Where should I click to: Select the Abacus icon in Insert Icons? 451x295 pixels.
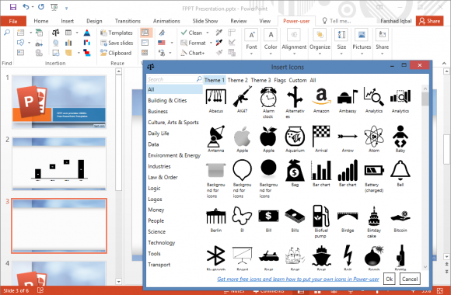click(216, 97)
